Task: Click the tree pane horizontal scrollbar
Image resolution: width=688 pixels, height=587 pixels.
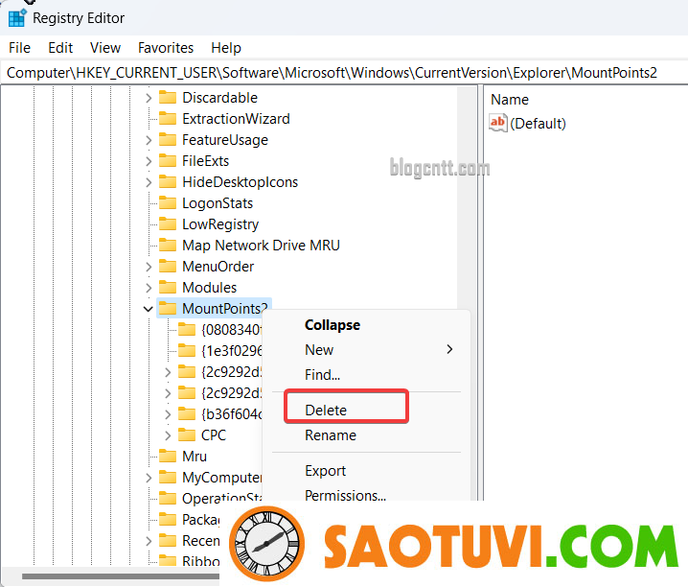Action: click(121, 576)
